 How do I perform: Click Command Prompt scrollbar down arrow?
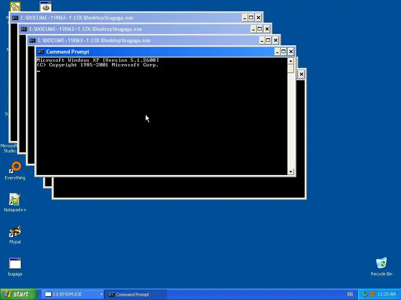[x=291, y=172]
